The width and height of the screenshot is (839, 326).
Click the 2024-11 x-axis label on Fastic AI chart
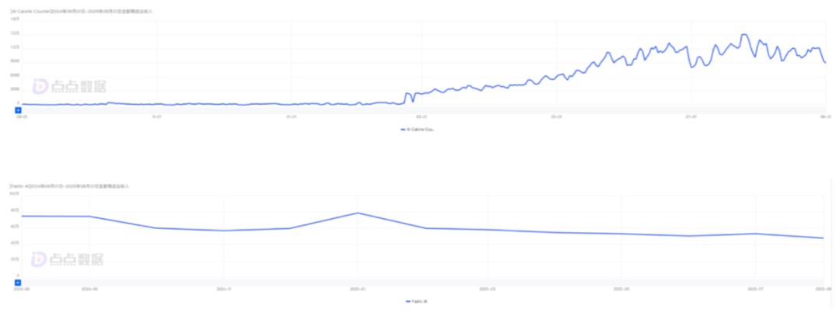coord(224,289)
